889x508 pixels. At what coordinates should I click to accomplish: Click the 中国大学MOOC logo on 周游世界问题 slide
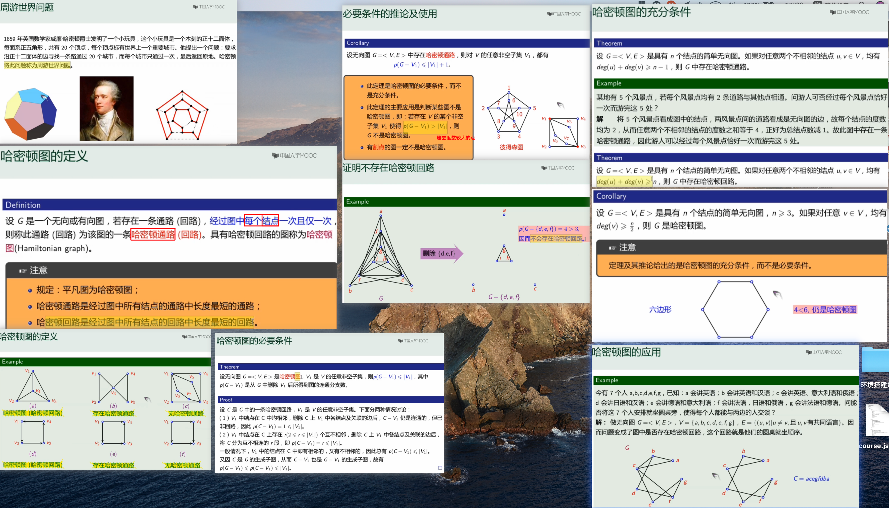209,7
